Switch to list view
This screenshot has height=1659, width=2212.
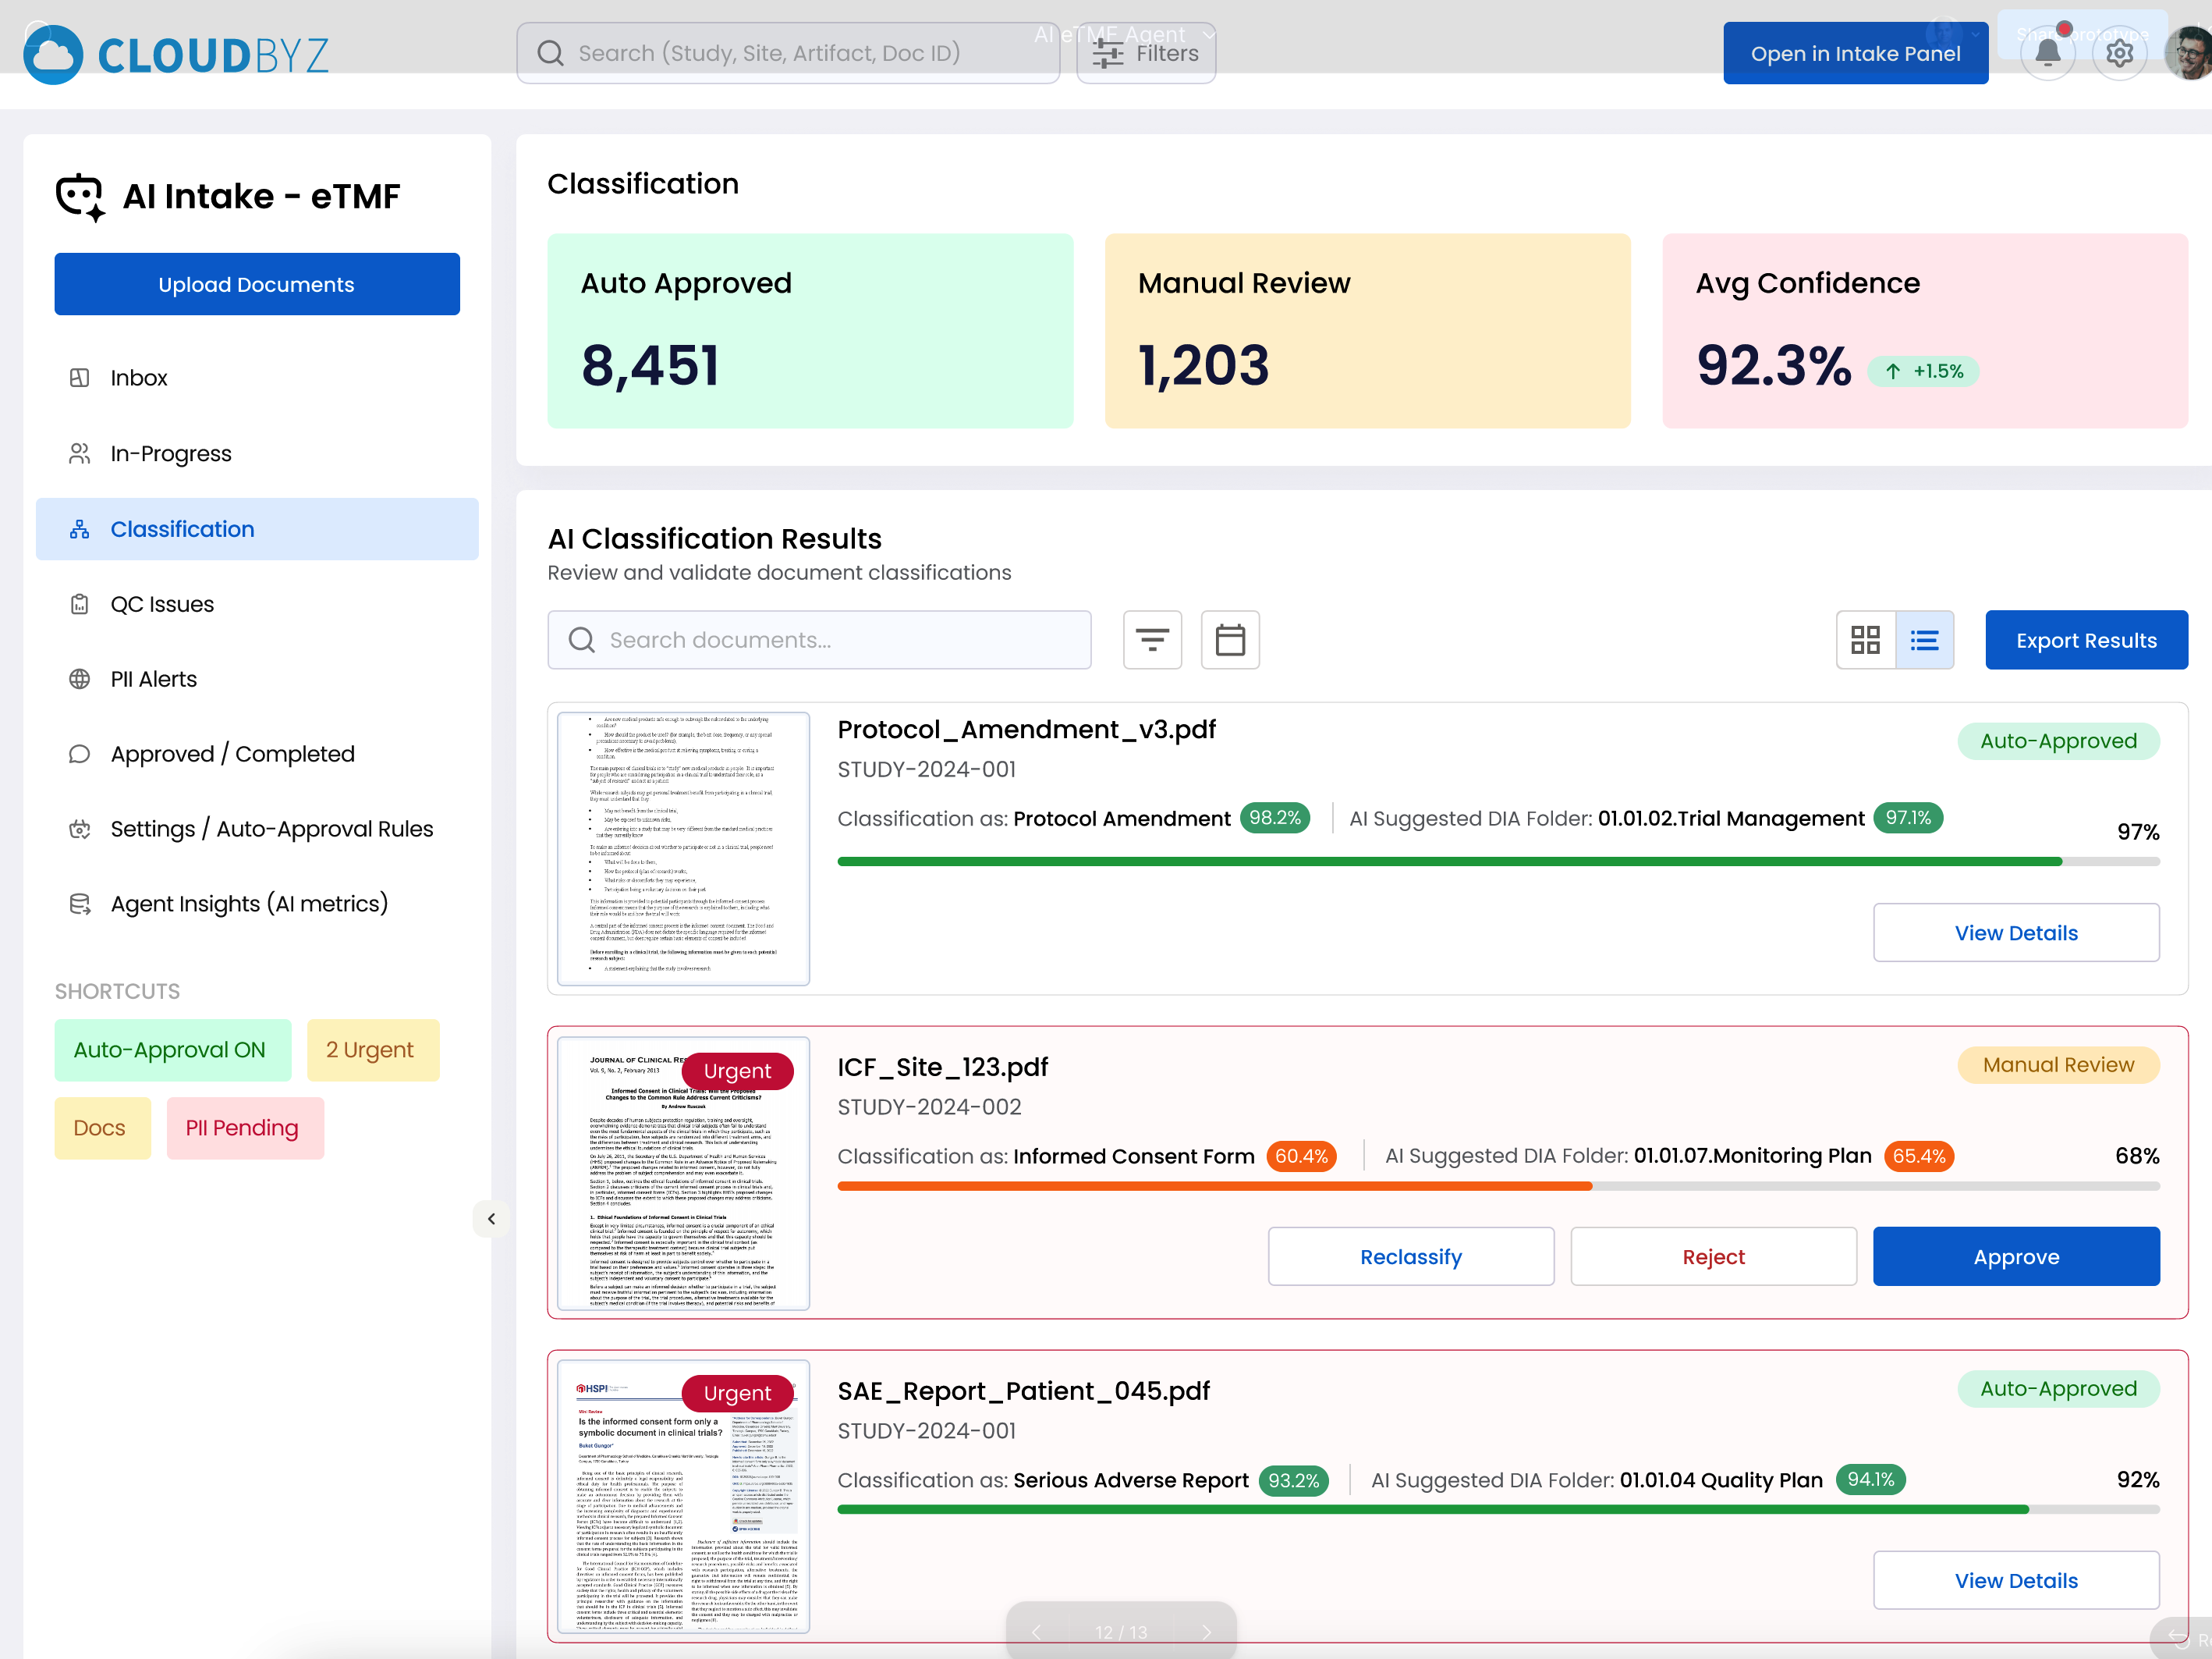coord(1924,639)
